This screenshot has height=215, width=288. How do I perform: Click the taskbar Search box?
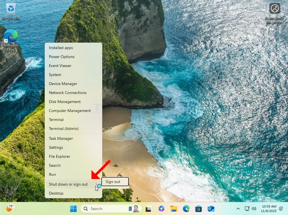(111, 209)
